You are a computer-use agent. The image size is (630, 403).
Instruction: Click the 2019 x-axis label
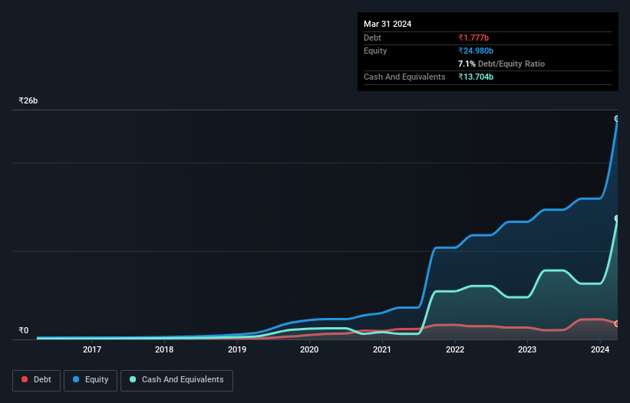[237, 349]
